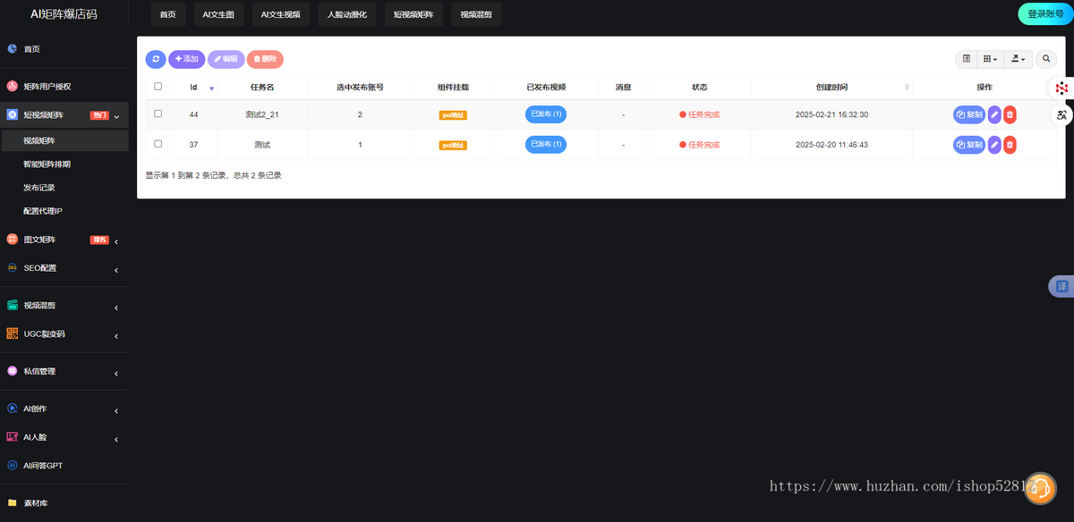
Task: Open the AI文生图 top tab
Action: [218, 14]
